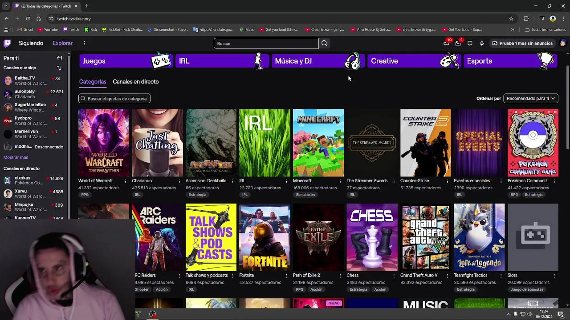Open Pokémon Community Game thumbnail

point(533,143)
